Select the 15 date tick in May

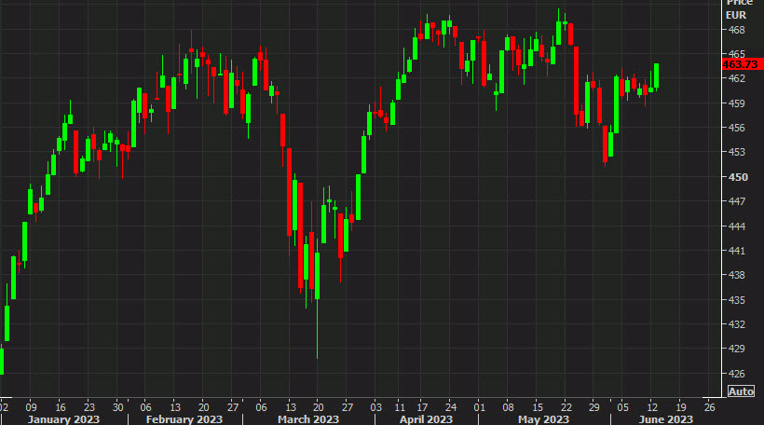(538, 407)
